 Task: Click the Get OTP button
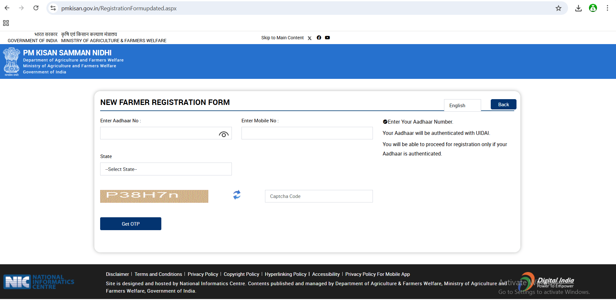click(x=130, y=224)
